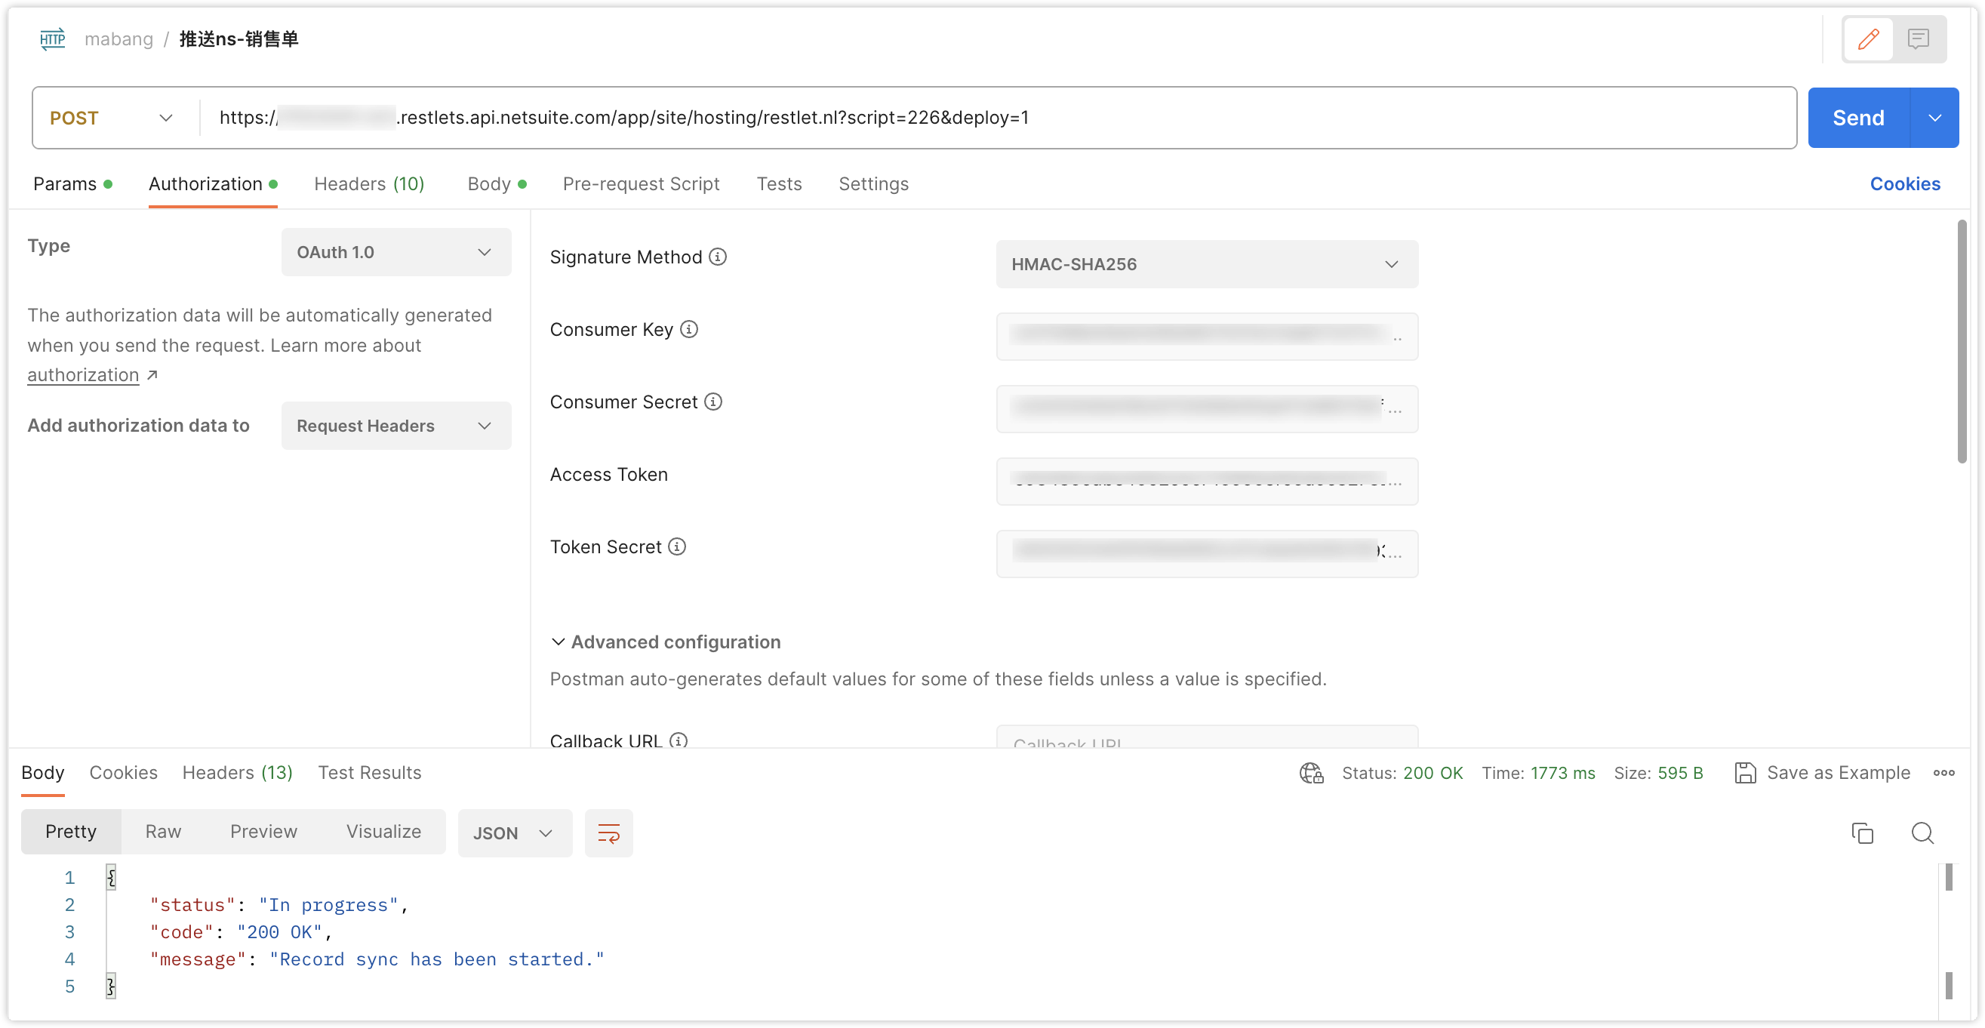
Task: Open the Request Headers dropdown
Action: point(396,426)
